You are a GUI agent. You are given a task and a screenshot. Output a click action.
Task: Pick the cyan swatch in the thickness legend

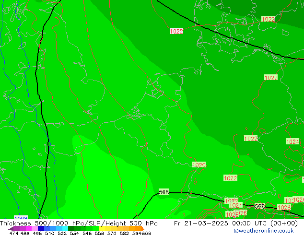pos(65,228)
